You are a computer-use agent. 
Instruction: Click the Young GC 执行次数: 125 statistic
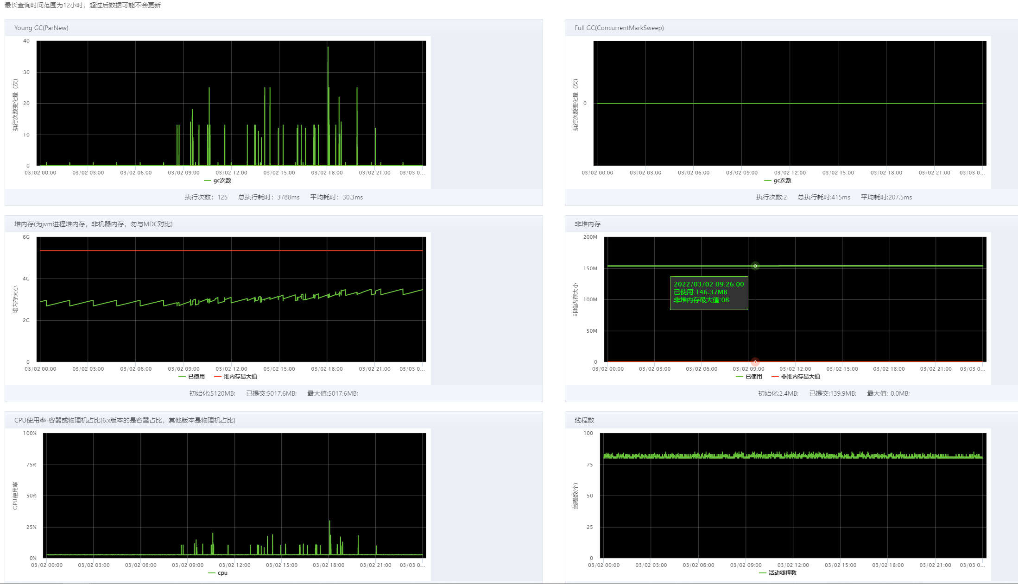tap(206, 197)
